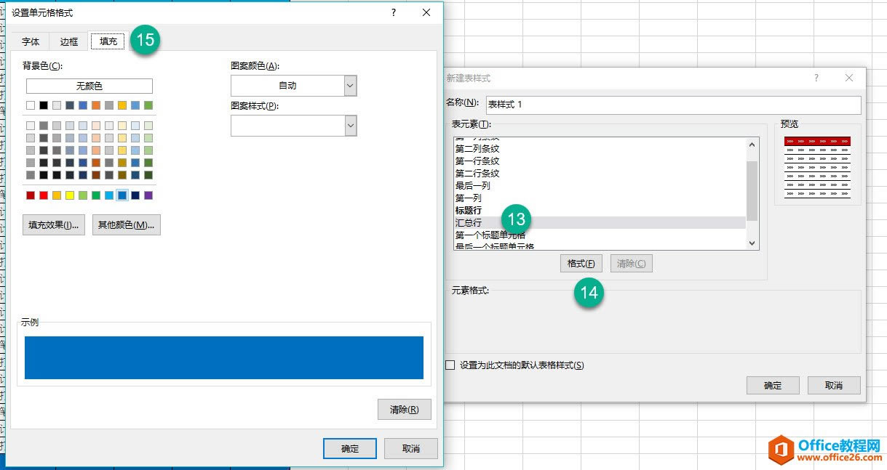Confirm the Format Cells dialog with 确定
Image resolution: width=887 pixels, height=470 pixels.
click(349, 448)
